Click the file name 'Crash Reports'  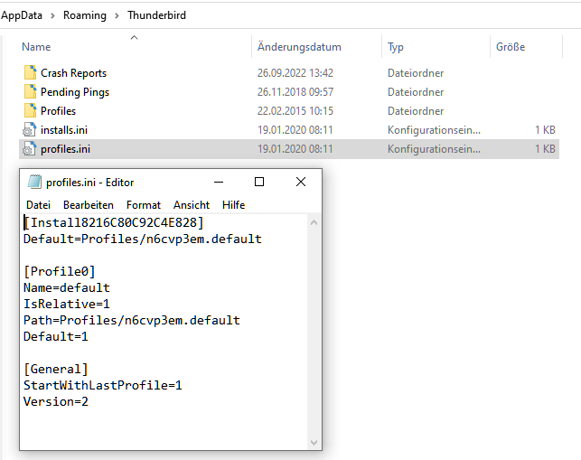pos(73,73)
